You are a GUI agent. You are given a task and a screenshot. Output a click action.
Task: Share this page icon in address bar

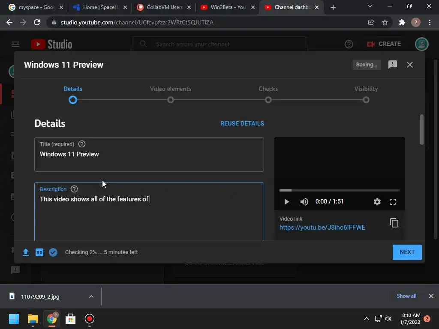[371, 22]
